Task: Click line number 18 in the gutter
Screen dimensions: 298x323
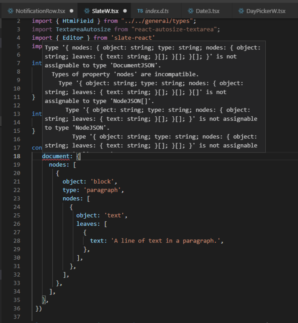Action: tap(17, 156)
